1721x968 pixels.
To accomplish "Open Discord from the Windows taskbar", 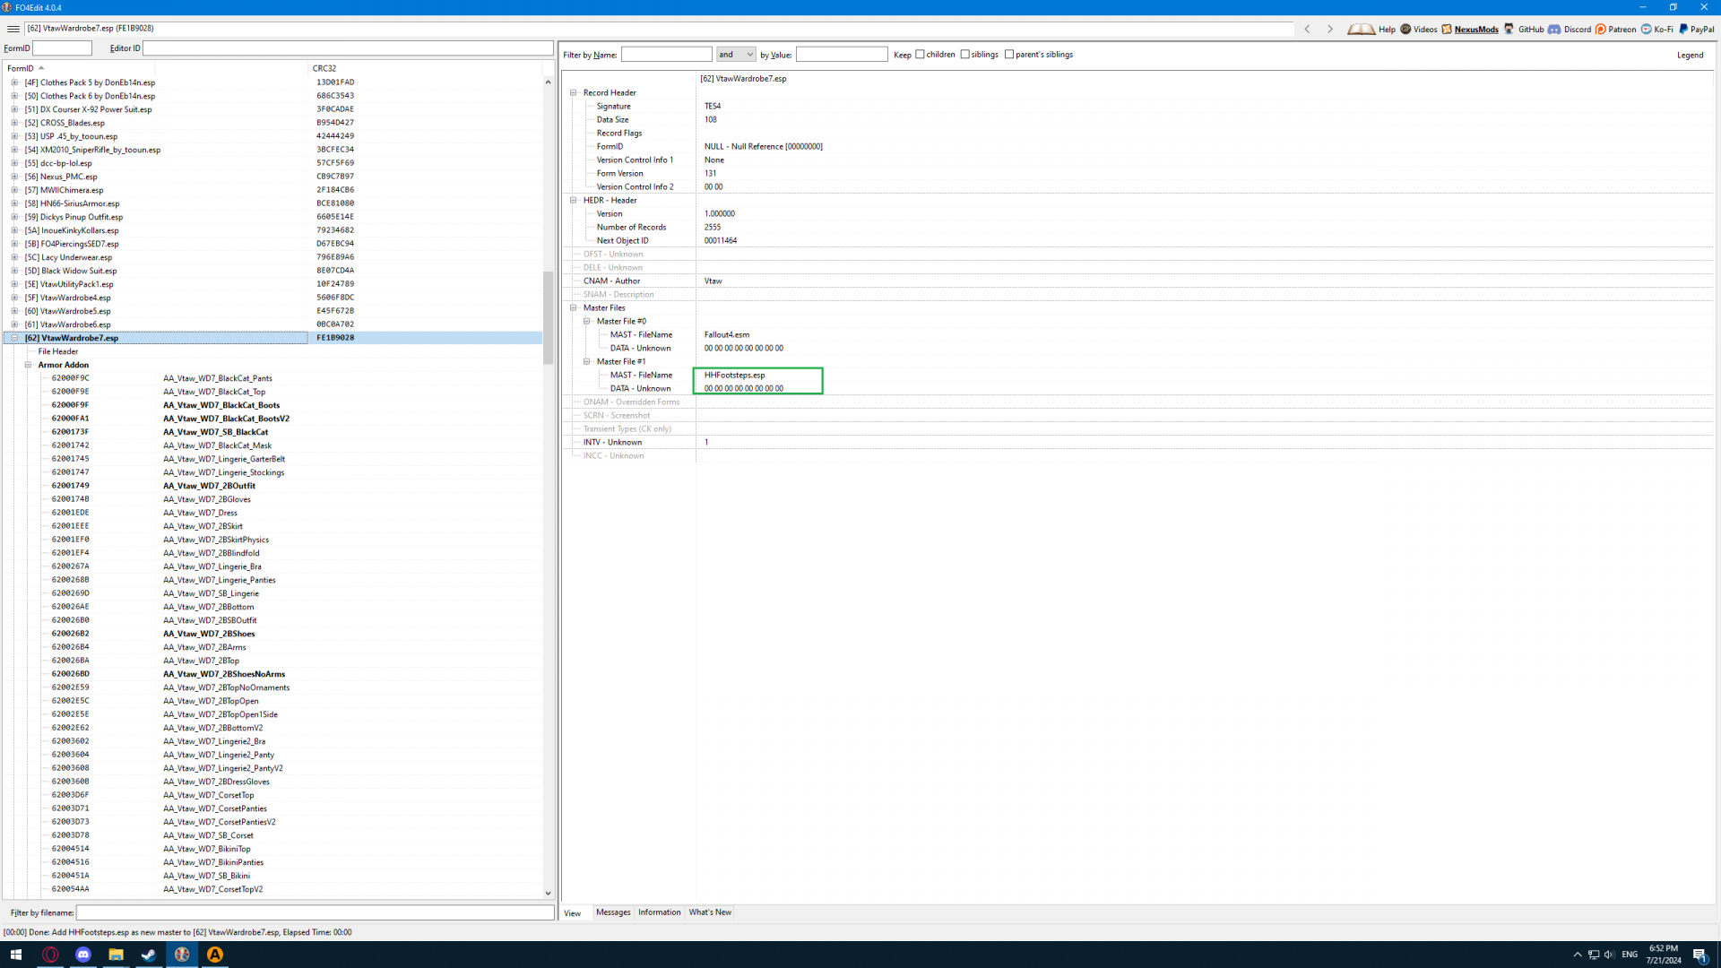I will [83, 955].
